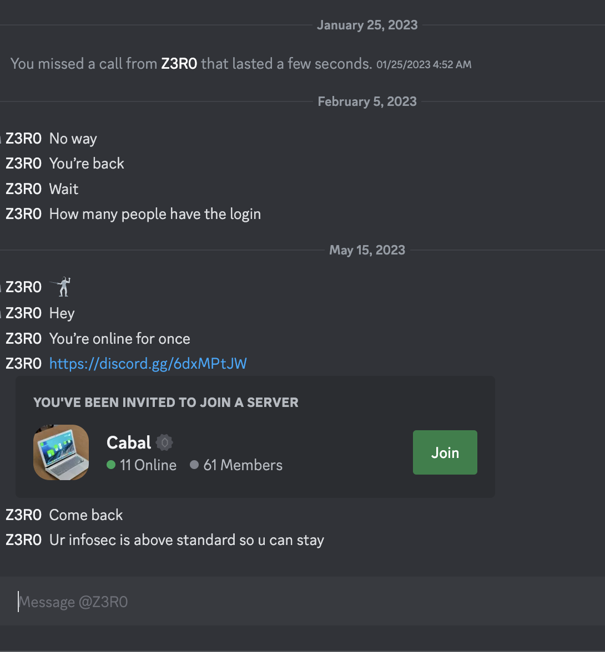This screenshot has height=652, width=605.
Task: Open the discord.gg/6dxMPtJW invite link
Action: (148, 364)
